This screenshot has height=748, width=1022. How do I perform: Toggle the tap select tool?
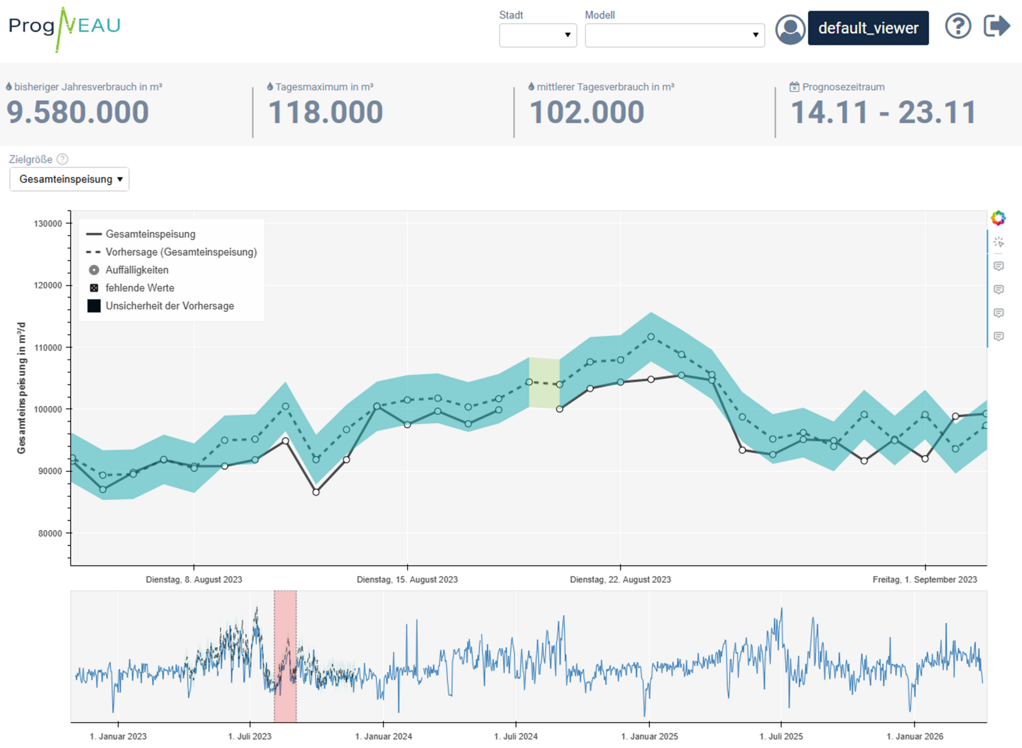999,242
